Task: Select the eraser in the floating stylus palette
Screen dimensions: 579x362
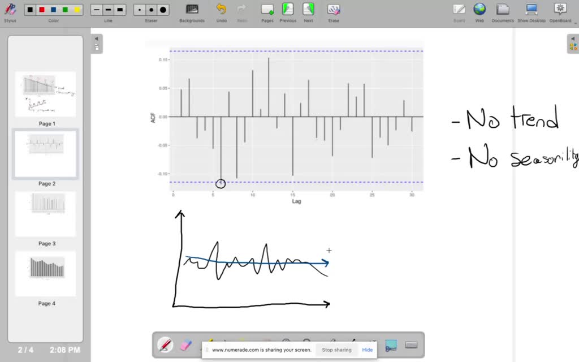Action: 186,344
